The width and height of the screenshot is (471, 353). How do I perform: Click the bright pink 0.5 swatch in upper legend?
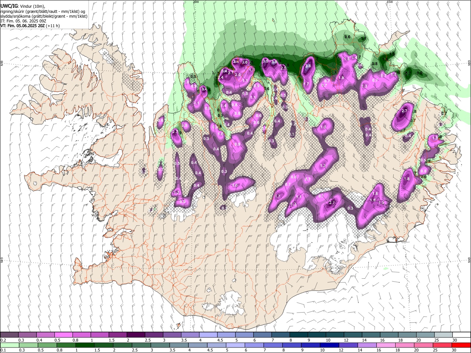[x=64, y=335]
